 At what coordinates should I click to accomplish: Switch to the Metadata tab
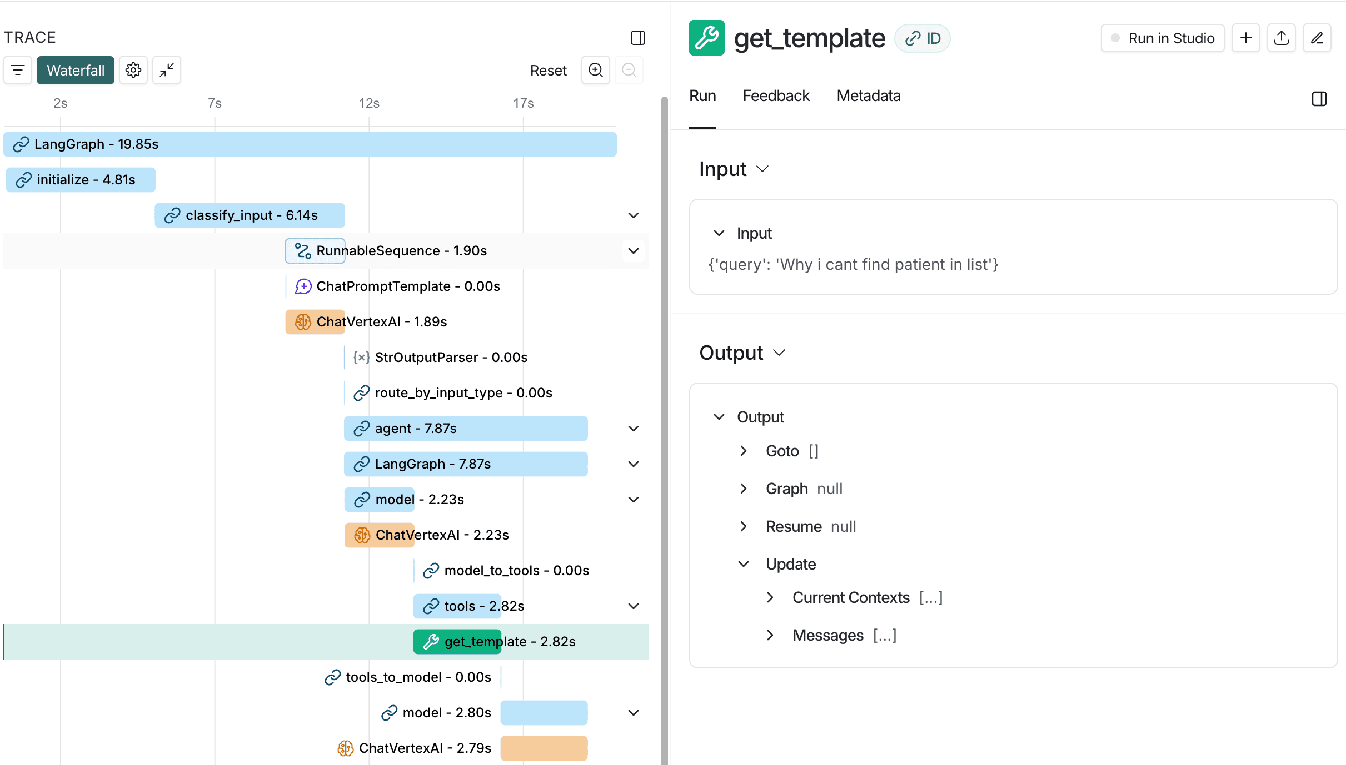869,96
